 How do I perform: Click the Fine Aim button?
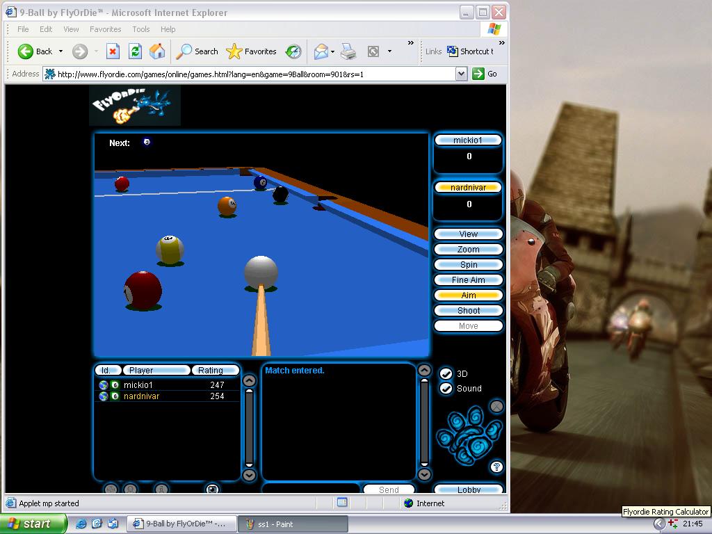[468, 280]
